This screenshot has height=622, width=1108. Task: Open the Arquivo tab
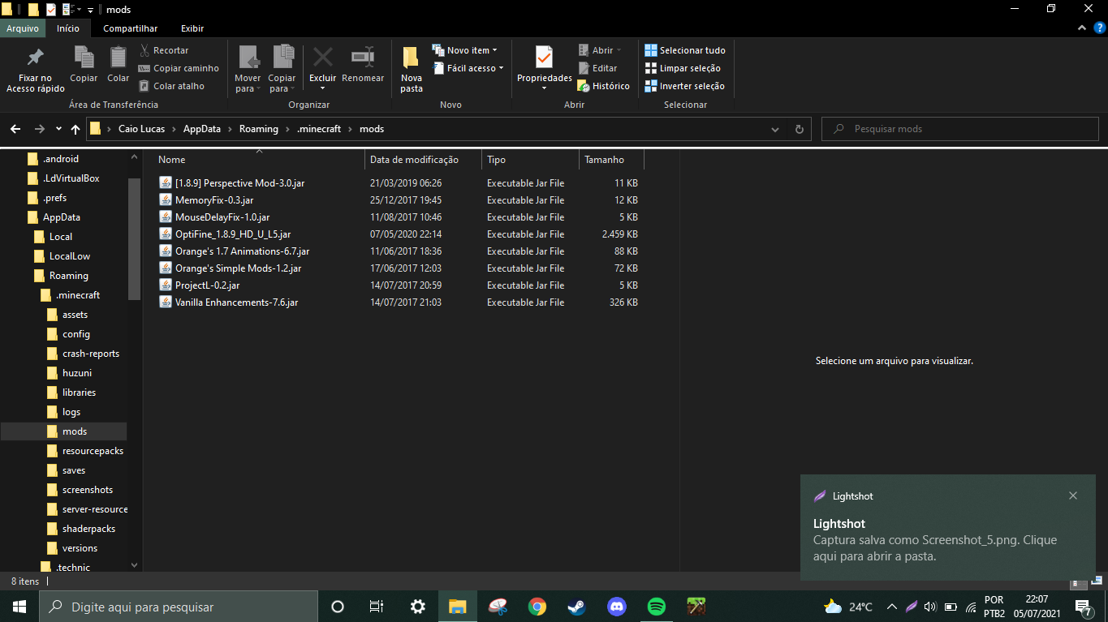coord(23,28)
